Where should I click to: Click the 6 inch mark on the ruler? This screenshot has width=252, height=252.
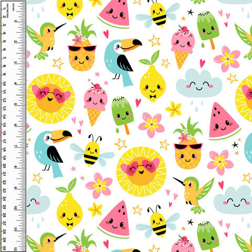(x=16, y=125)
